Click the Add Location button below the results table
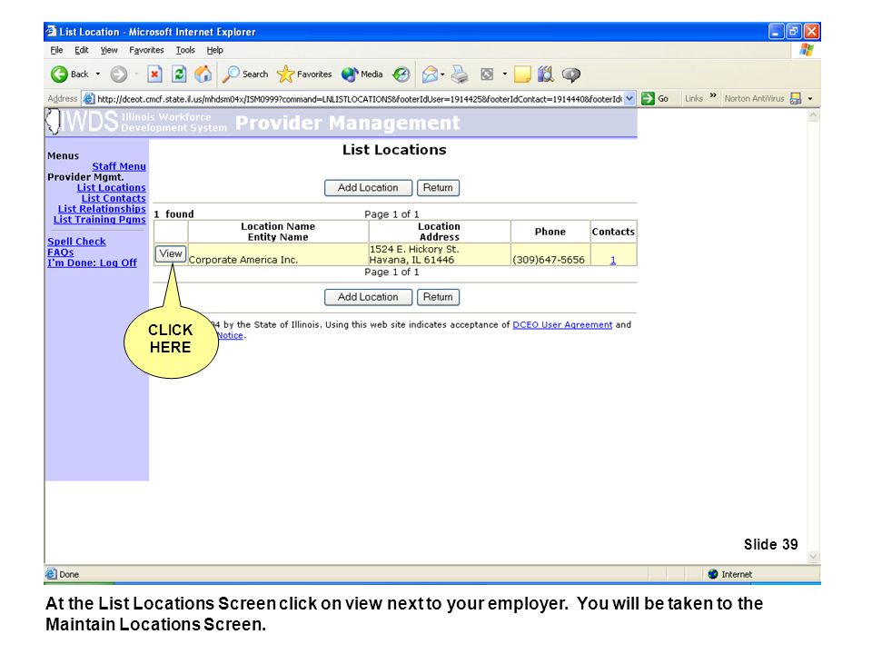This screenshot has width=872, height=654. click(368, 297)
